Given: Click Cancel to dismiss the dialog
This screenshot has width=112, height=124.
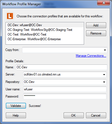Looking at the screenshot, I should pos(96,115).
